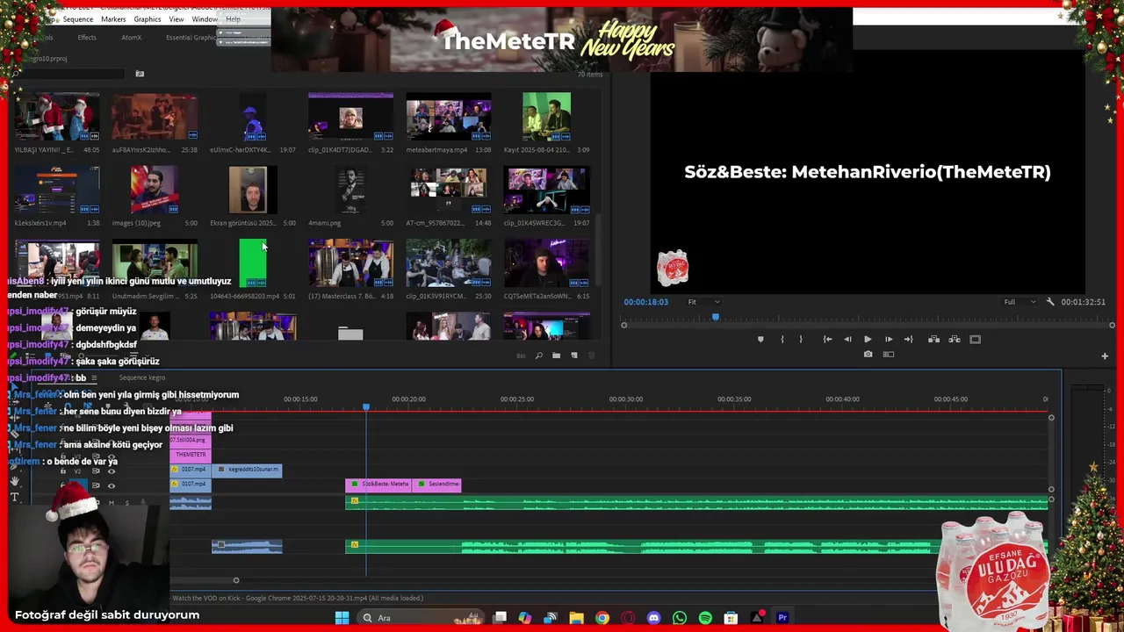The height and width of the screenshot is (632, 1124).
Task: Open the Fit zoom level dropdown
Action: [x=703, y=302]
